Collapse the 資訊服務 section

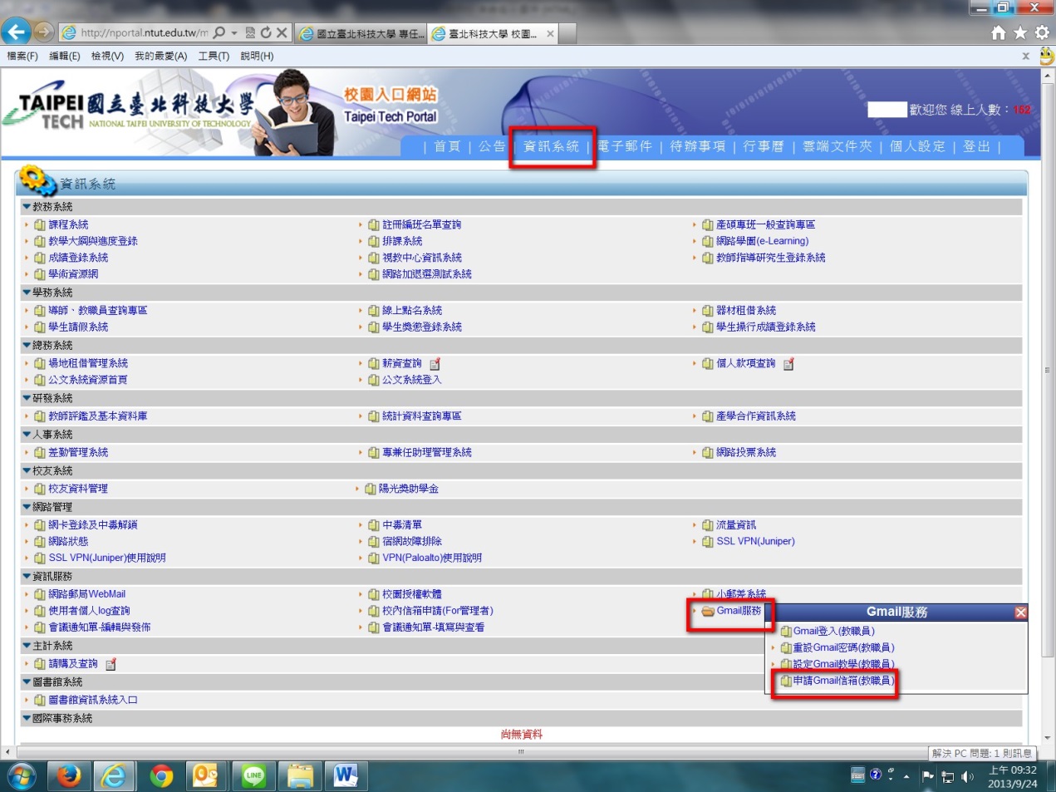point(27,577)
